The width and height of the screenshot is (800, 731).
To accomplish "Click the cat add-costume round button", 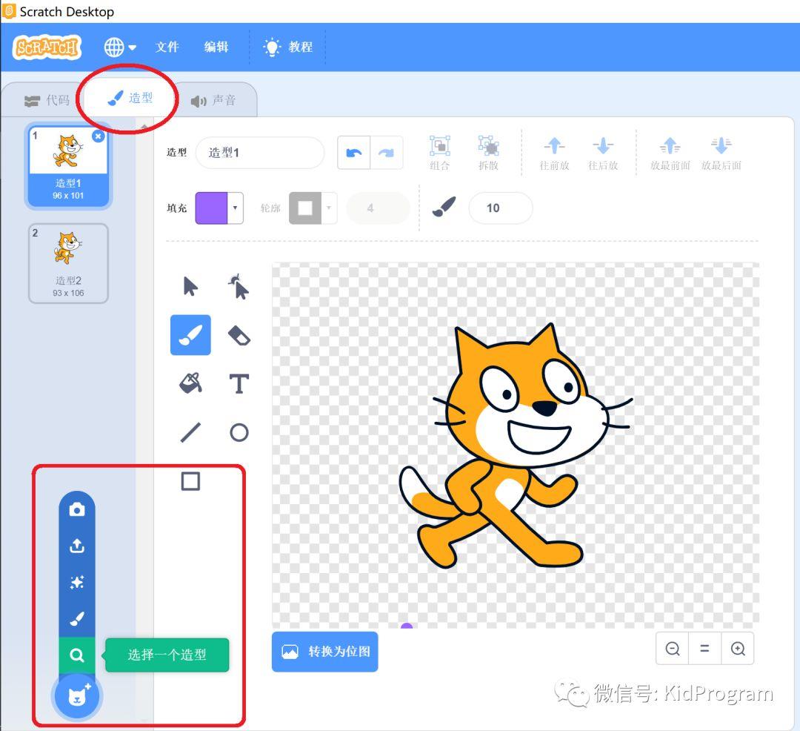I will [x=77, y=695].
